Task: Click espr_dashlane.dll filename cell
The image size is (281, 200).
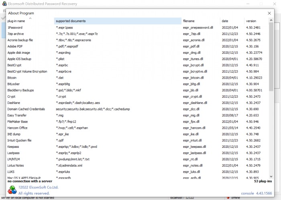Action: [195, 103]
